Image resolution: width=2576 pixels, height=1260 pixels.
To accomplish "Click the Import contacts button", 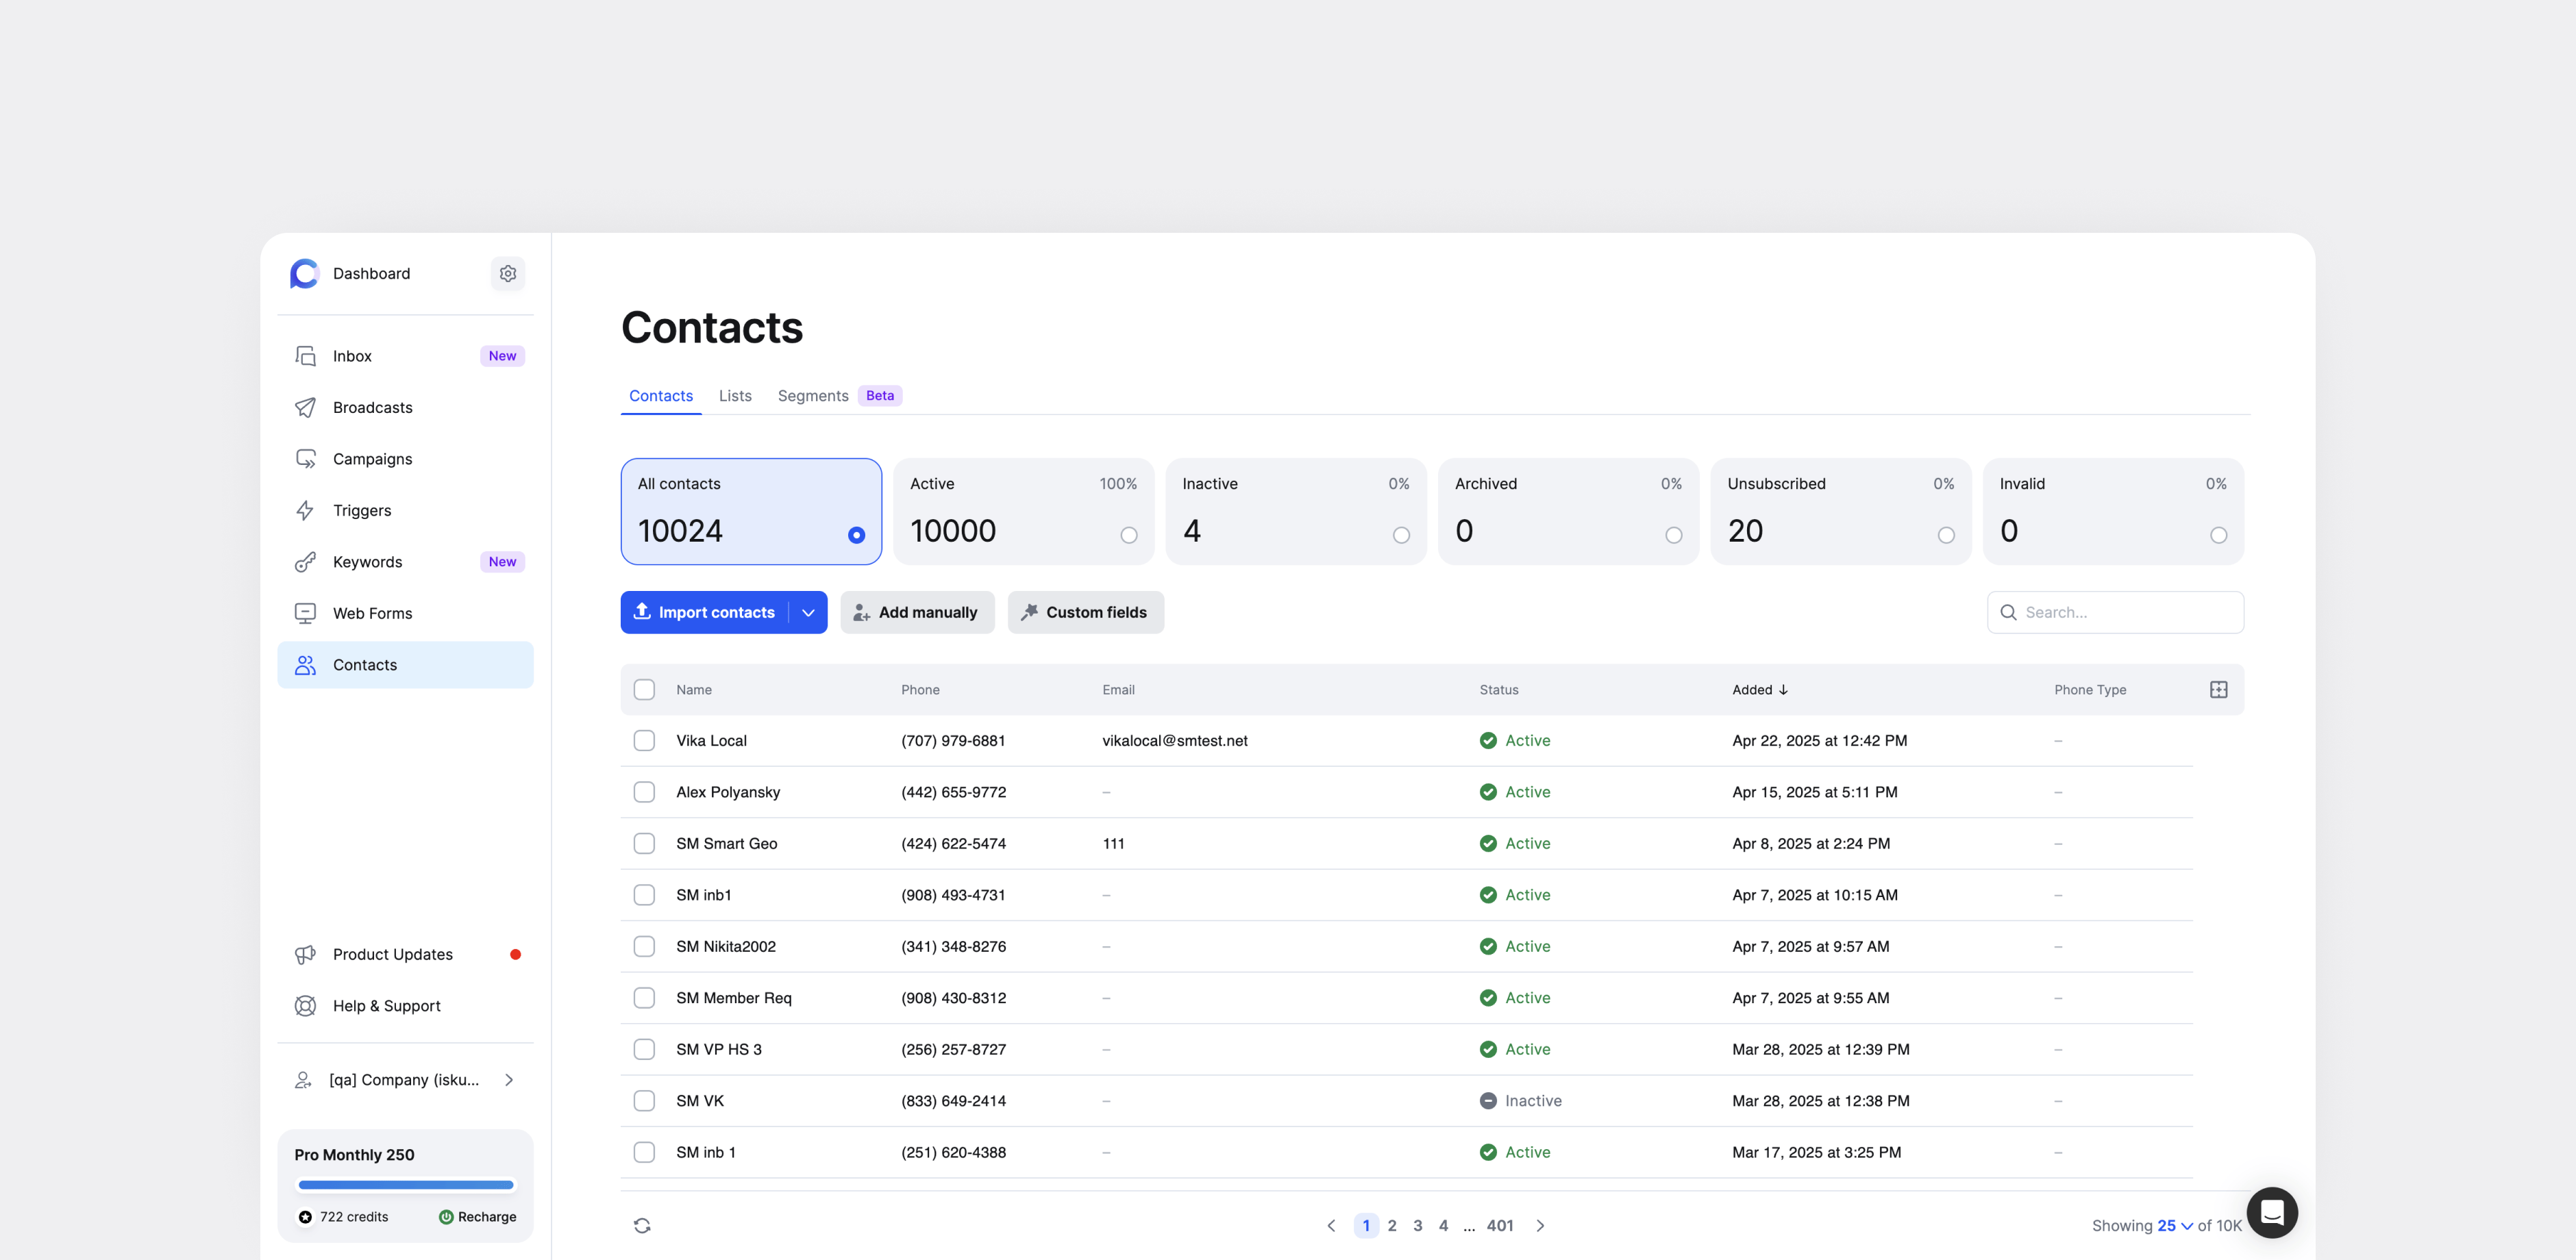I will (706, 612).
